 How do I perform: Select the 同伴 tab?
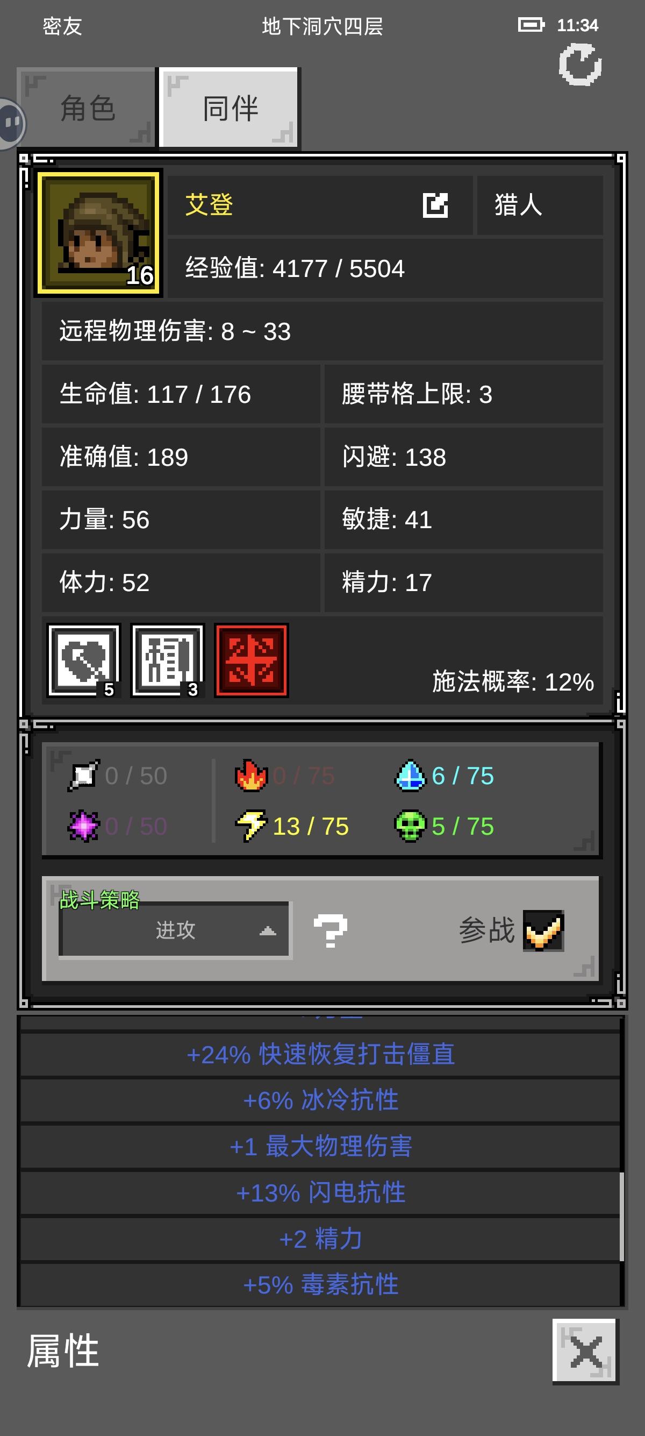click(230, 108)
